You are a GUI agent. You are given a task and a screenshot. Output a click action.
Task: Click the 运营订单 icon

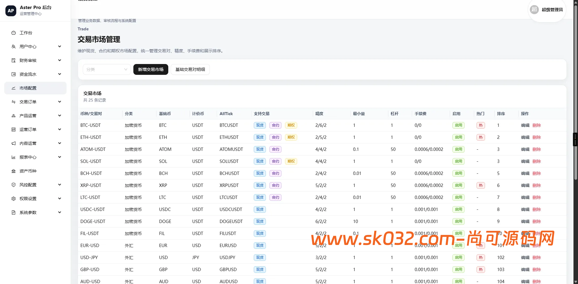[x=14, y=130]
